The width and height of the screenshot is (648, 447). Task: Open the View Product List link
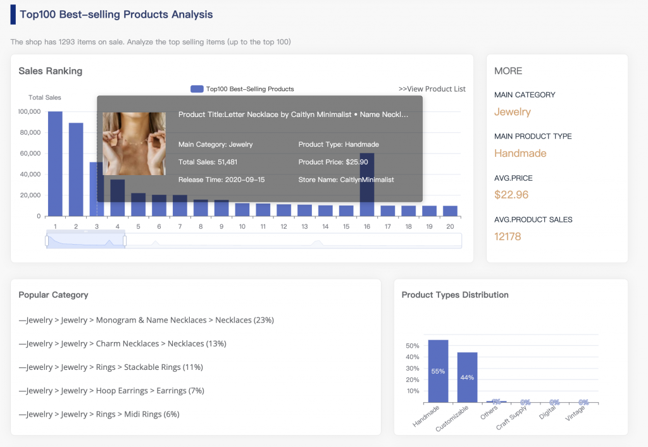[432, 89]
